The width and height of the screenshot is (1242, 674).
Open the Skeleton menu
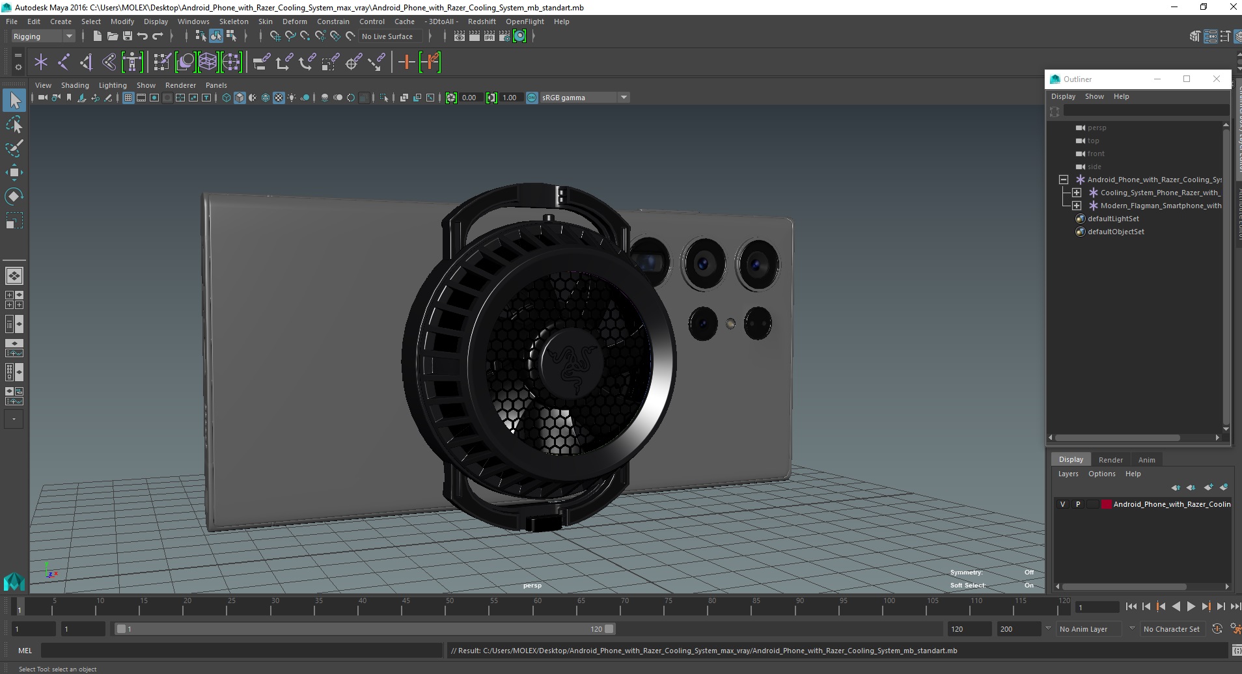coord(234,21)
